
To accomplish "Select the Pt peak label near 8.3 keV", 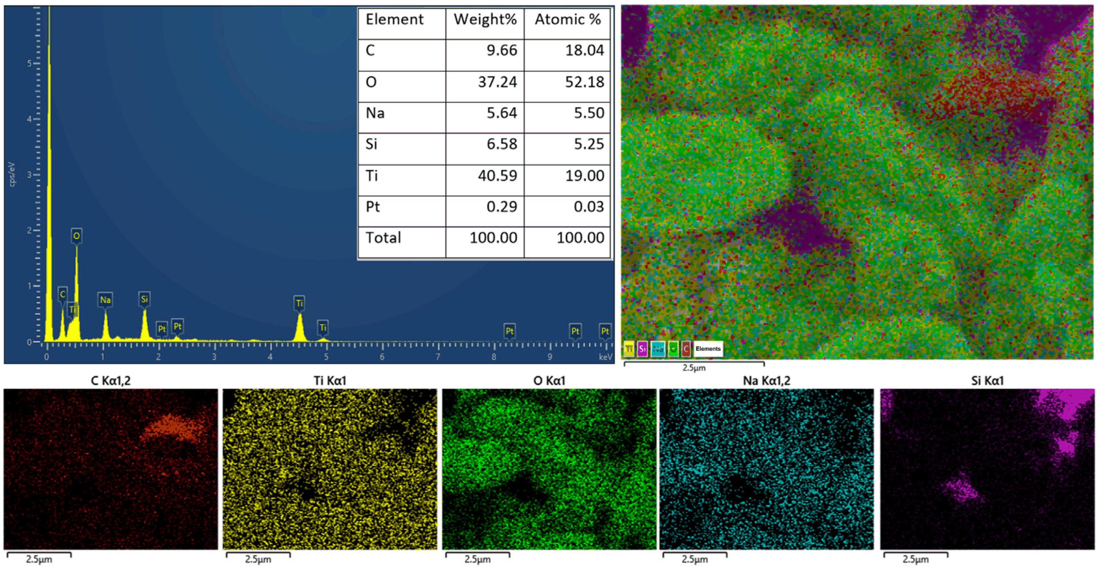I will [509, 331].
